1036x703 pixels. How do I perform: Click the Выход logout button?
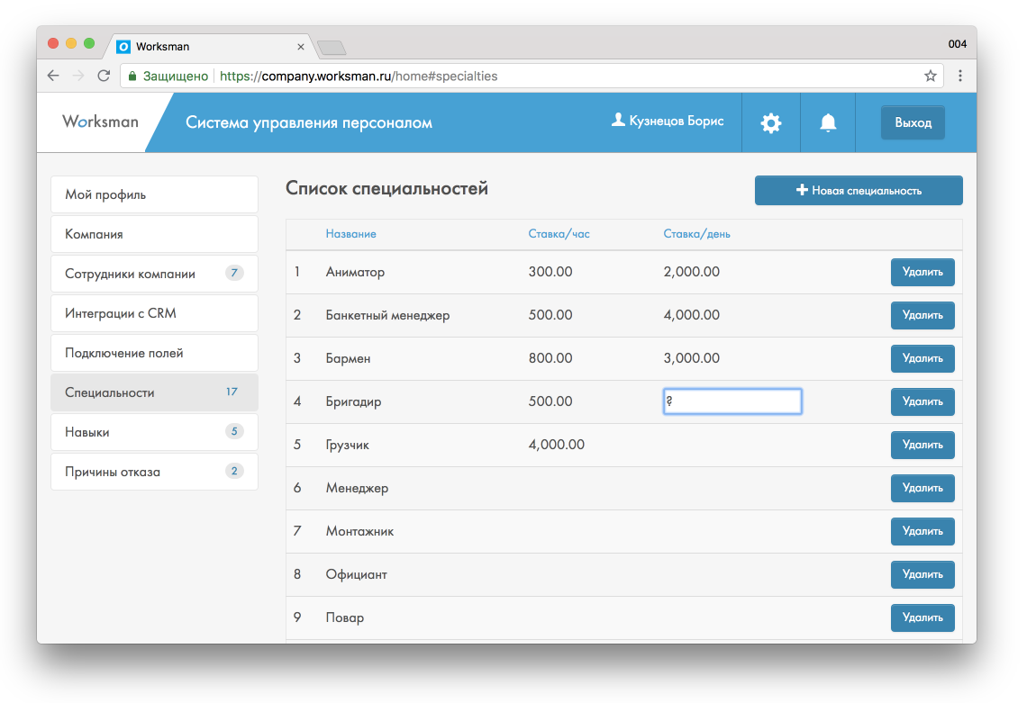click(913, 122)
